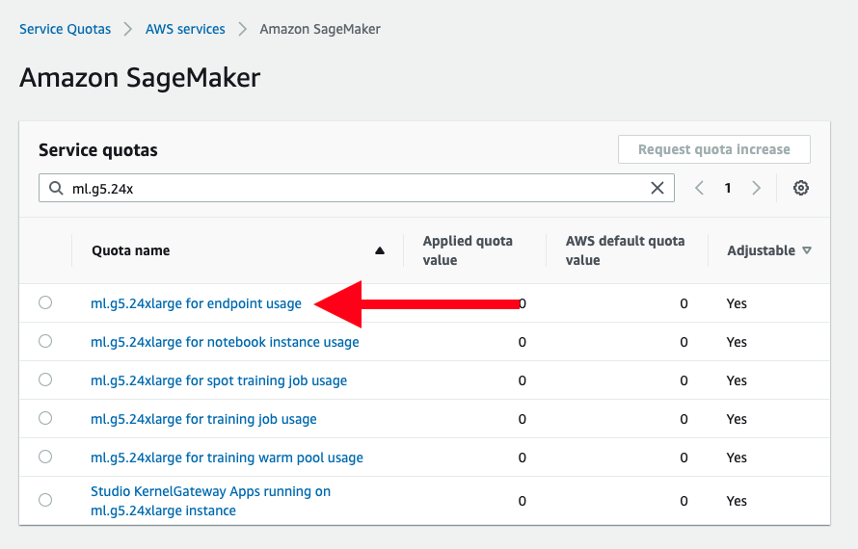
Task: Clear the search field with X icon
Action: click(x=657, y=188)
